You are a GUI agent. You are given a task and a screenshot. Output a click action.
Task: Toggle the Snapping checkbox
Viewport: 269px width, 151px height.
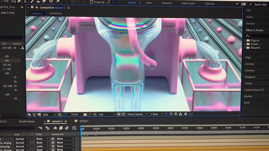click(x=92, y=2)
